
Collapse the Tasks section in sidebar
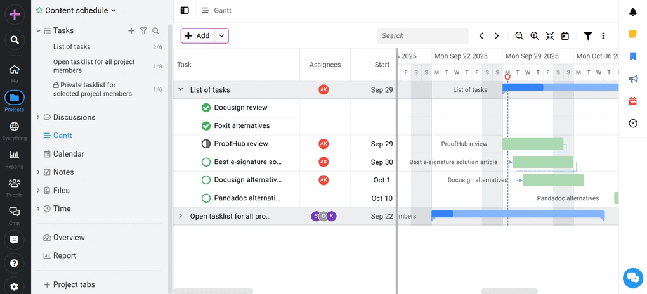(38, 30)
